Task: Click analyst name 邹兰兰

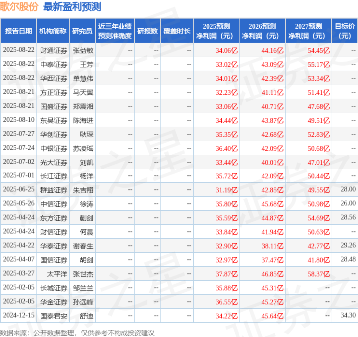Action: pyautogui.click(x=83, y=288)
